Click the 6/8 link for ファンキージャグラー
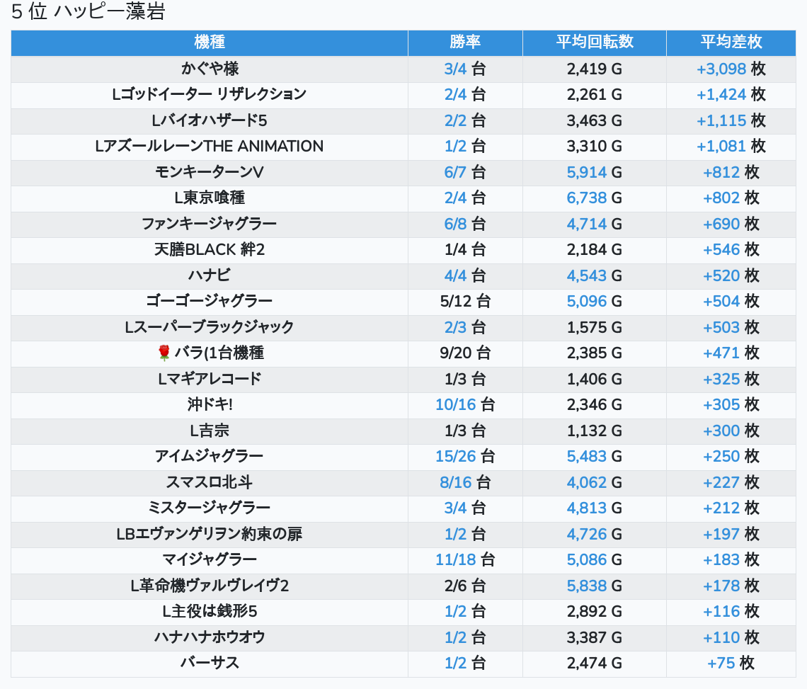 point(455,224)
